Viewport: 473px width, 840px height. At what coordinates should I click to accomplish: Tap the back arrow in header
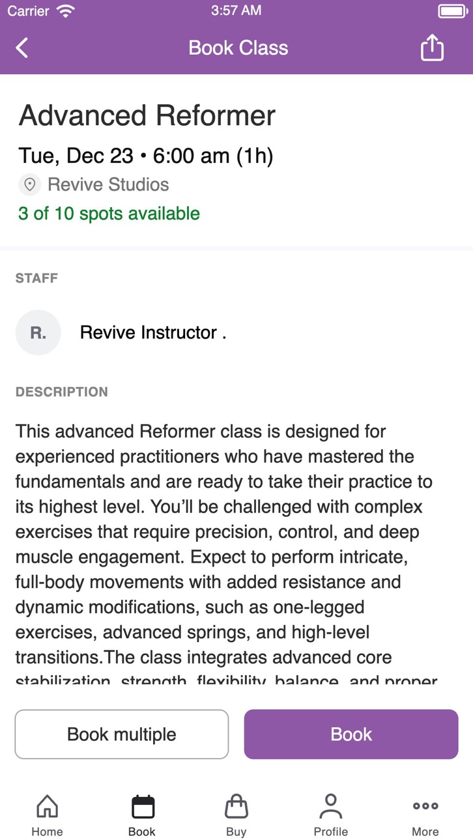point(22,48)
